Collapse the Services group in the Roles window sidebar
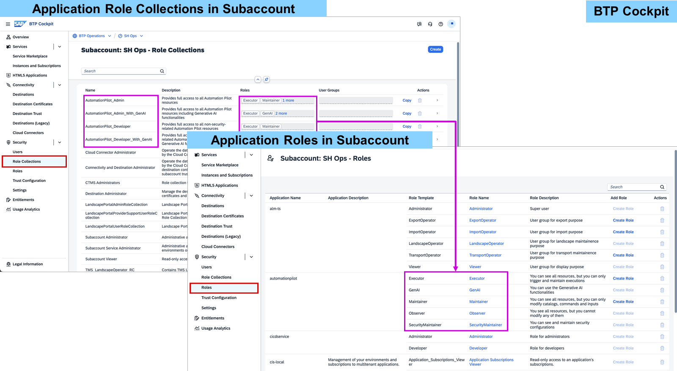Screen dimensions: 677x371 coord(251,155)
